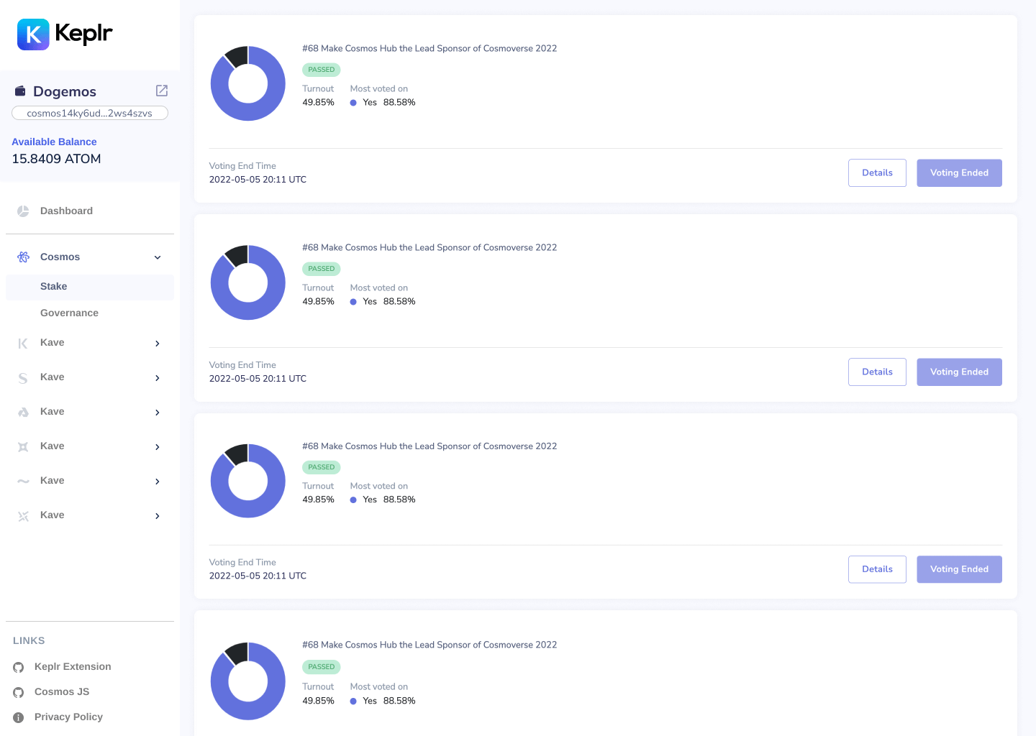The width and height of the screenshot is (1036, 736).
Task: Open the external link icon beside Dogemos
Action: coord(161,91)
